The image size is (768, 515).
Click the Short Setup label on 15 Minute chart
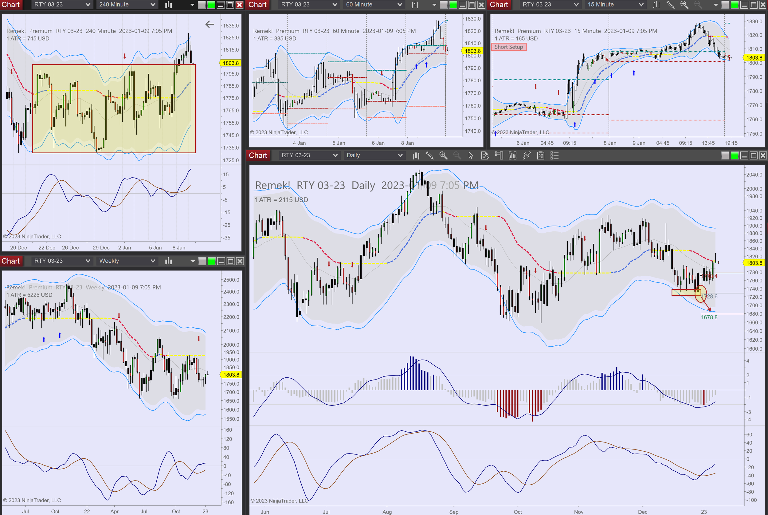pyautogui.click(x=509, y=47)
